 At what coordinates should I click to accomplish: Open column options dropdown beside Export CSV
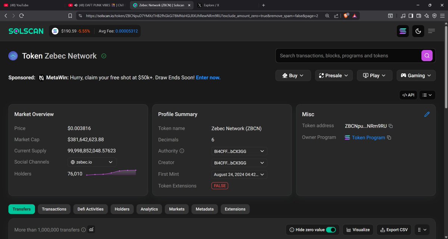(x=423, y=230)
